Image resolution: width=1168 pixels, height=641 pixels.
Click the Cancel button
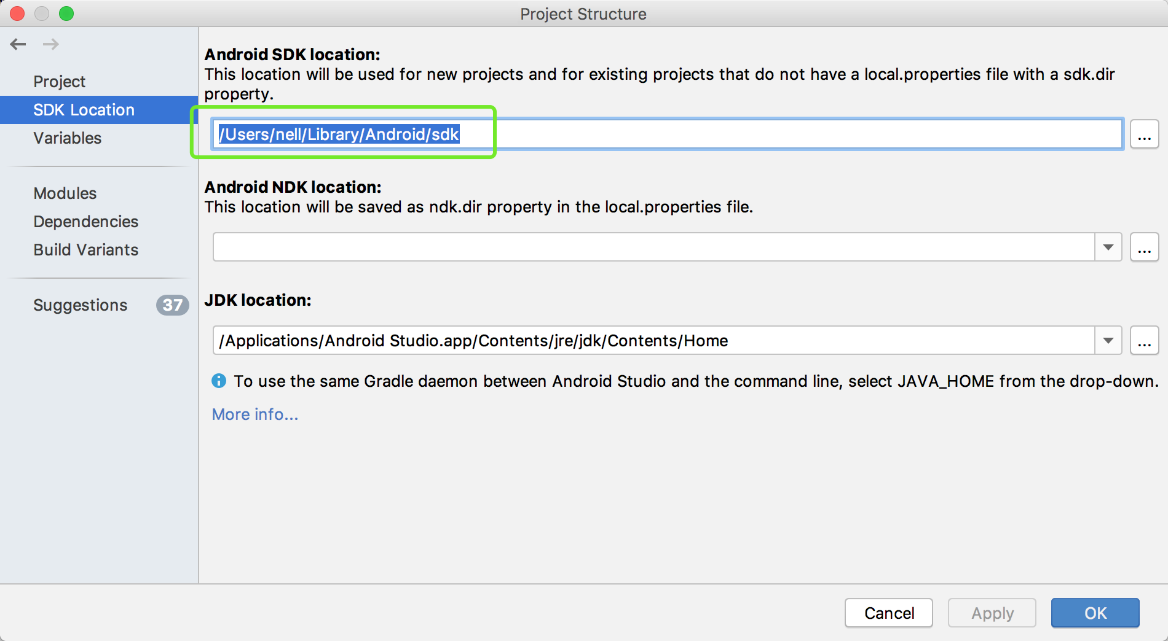point(889,613)
